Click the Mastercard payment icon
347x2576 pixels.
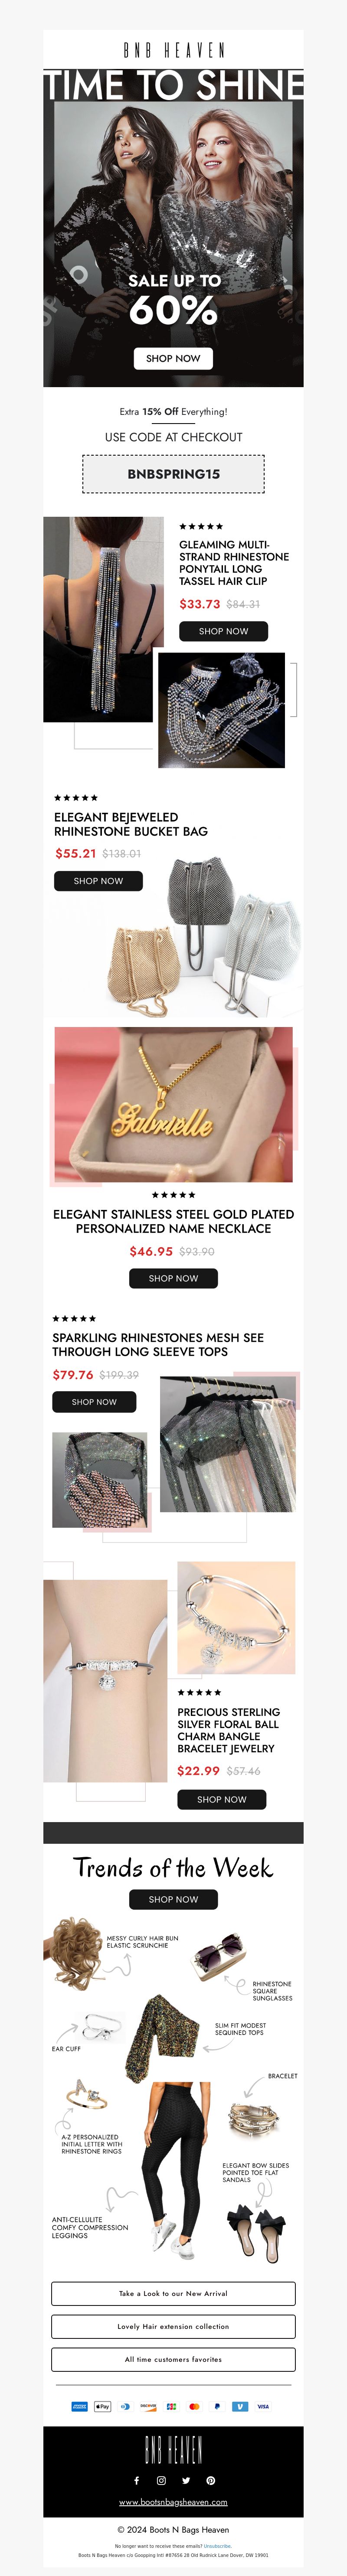[194, 2406]
